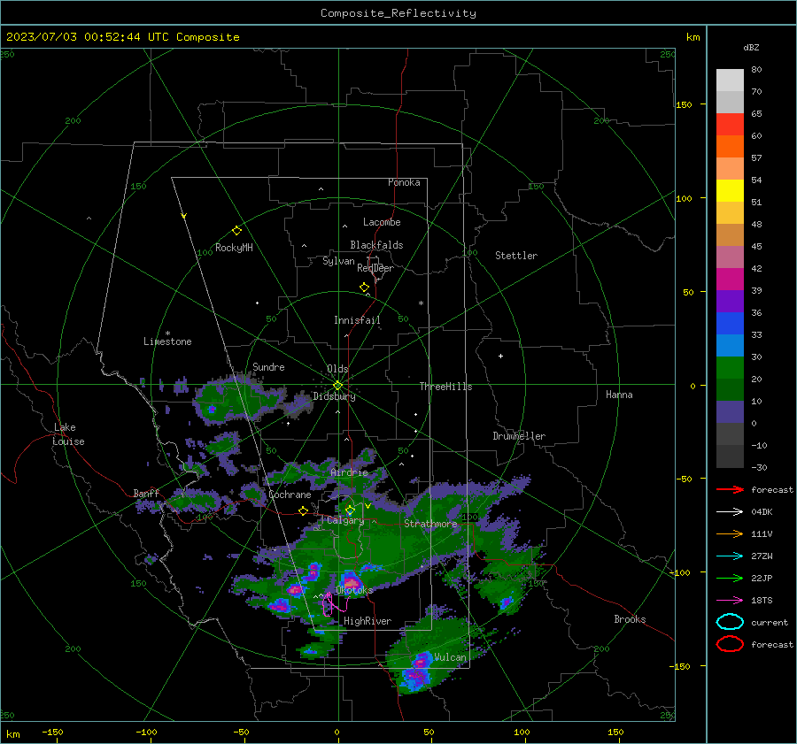Click the Stettler city label
This screenshot has height=744, width=797.
pos(516,256)
